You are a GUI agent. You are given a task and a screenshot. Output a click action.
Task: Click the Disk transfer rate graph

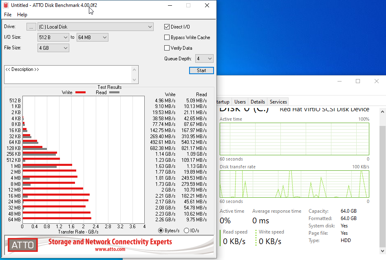coord(294,184)
